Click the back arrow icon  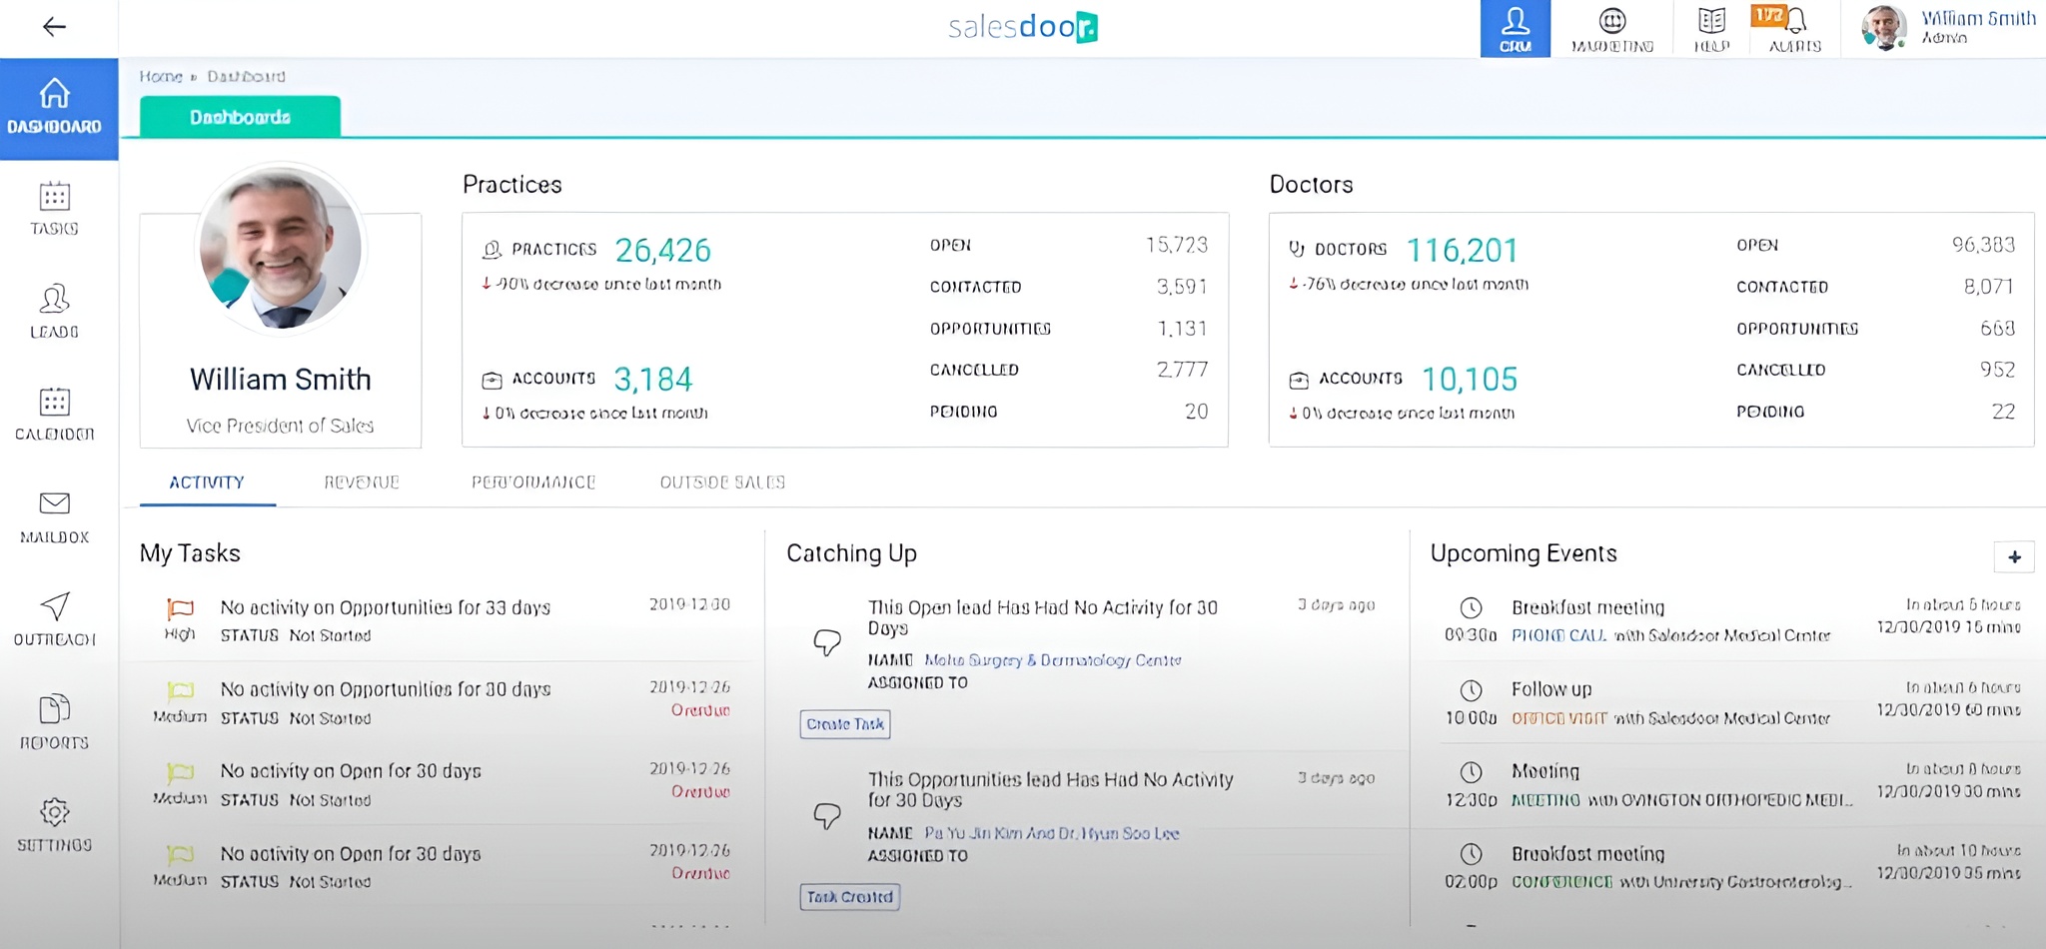point(54,27)
